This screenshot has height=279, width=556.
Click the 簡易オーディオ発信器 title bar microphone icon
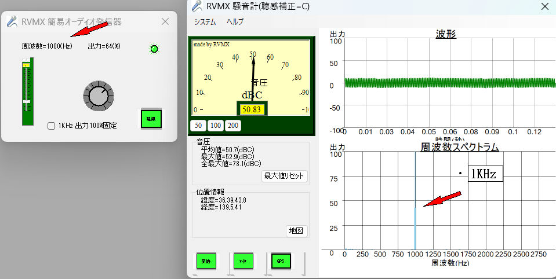(x=11, y=21)
